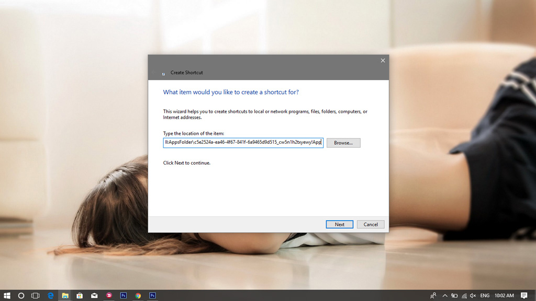Viewport: 536px width, 301px height.
Task: Open File Explorer from the taskbar
Action: [x=65, y=296]
